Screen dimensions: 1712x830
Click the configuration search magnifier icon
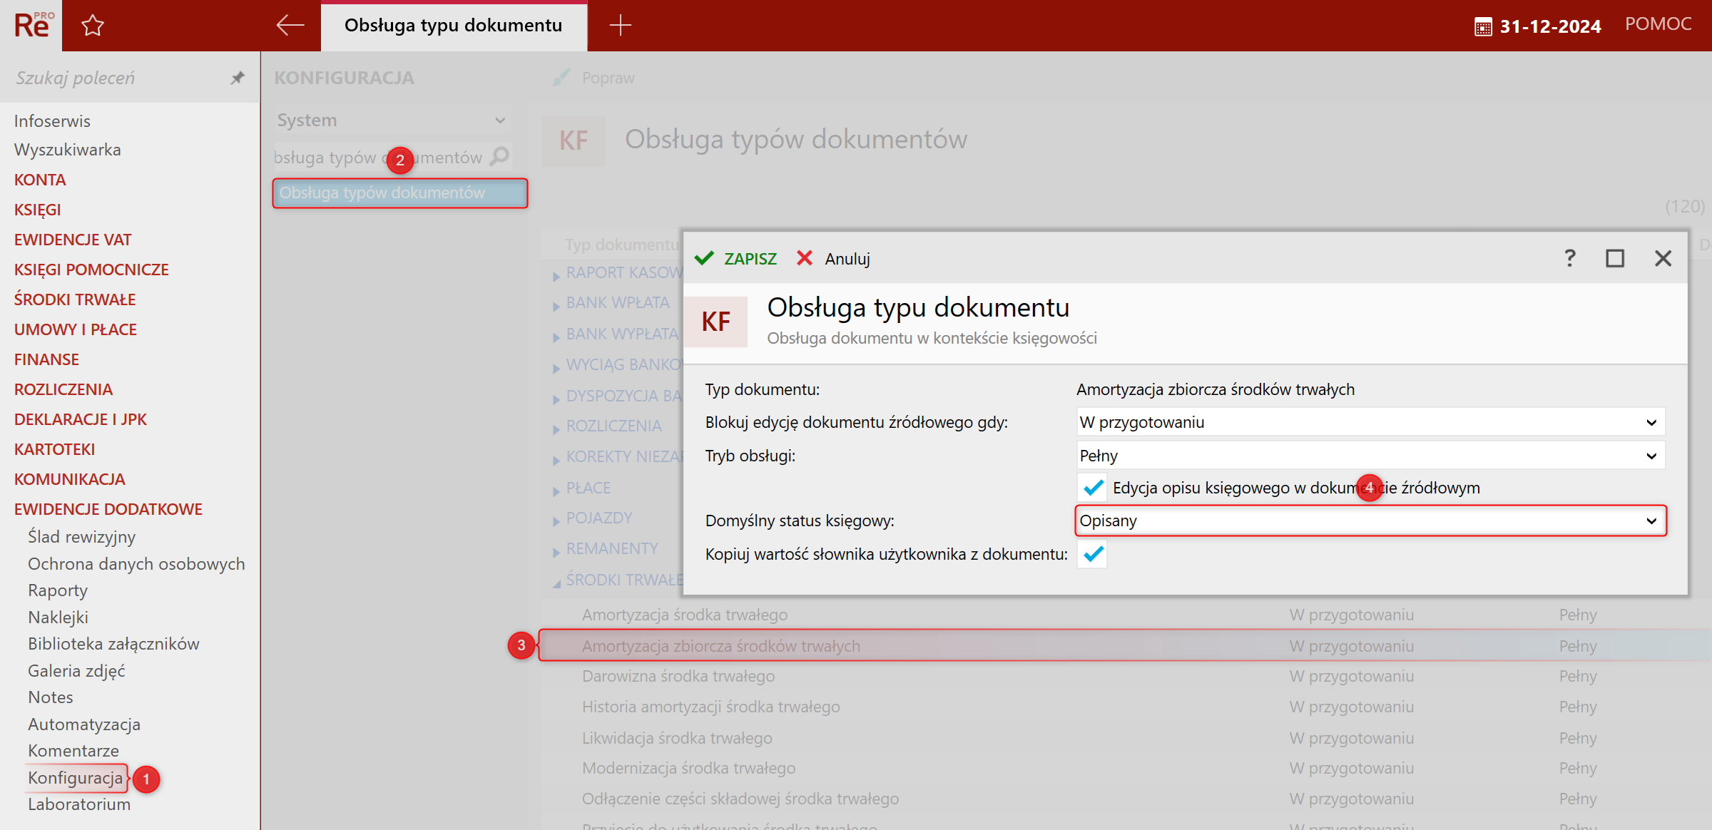[x=500, y=156]
